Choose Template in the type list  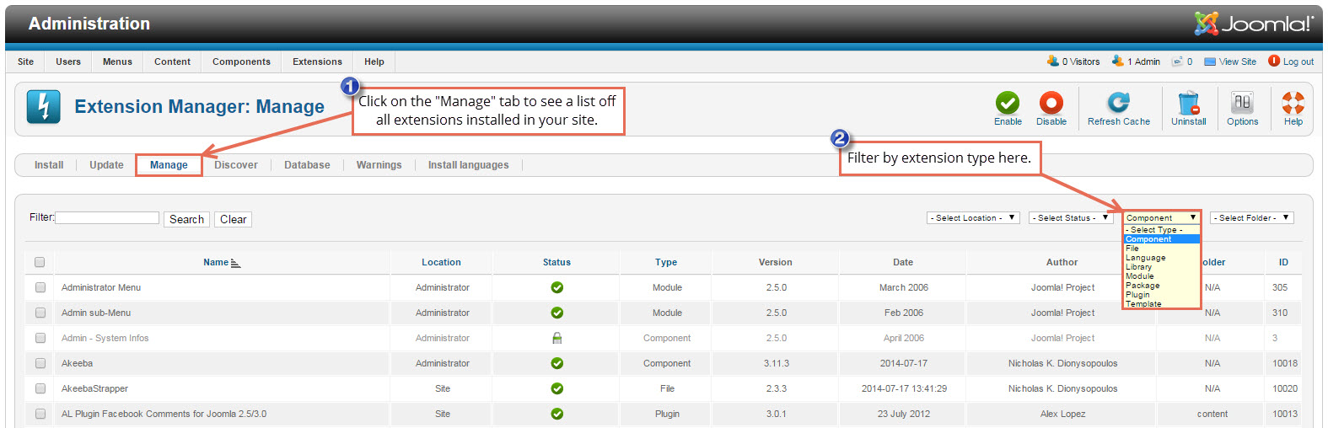point(1161,304)
